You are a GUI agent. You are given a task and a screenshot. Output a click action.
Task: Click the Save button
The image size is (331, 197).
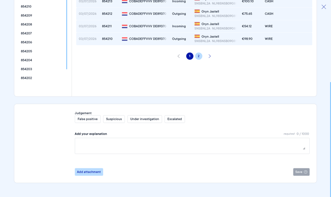[301, 172]
